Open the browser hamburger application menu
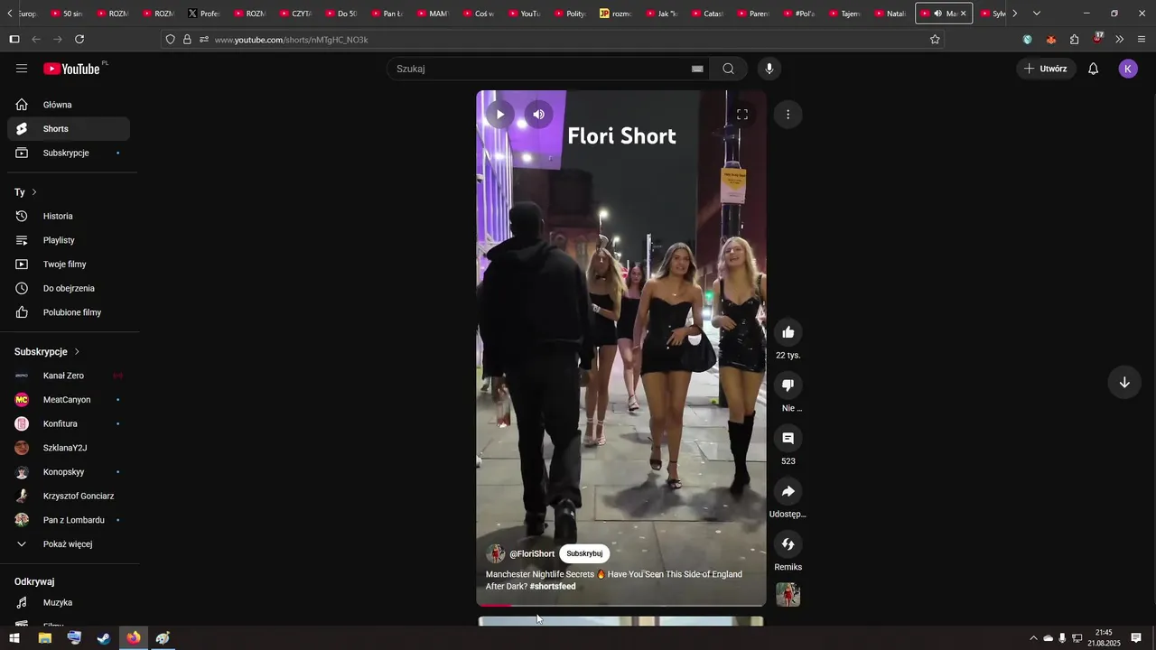This screenshot has height=650, width=1156. (x=1142, y=40)
